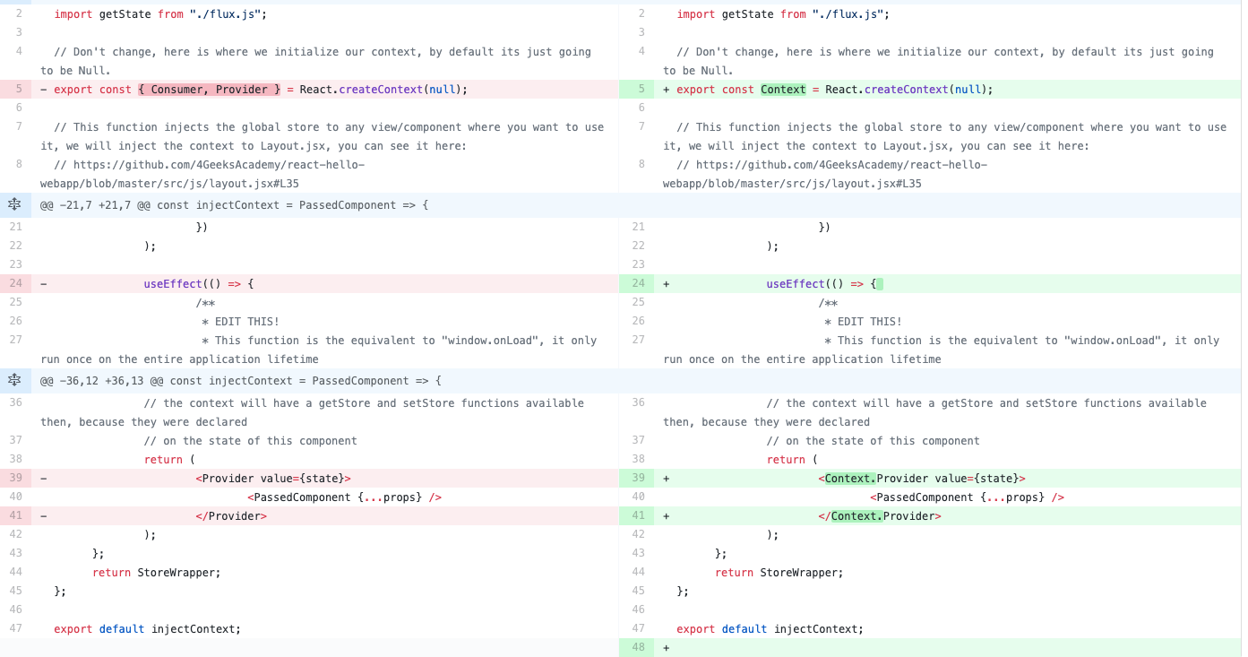Viewport: 1248px width, 657px height.
Task: Select red line number 24 of removed useEffect
Action: pos(16,284)
